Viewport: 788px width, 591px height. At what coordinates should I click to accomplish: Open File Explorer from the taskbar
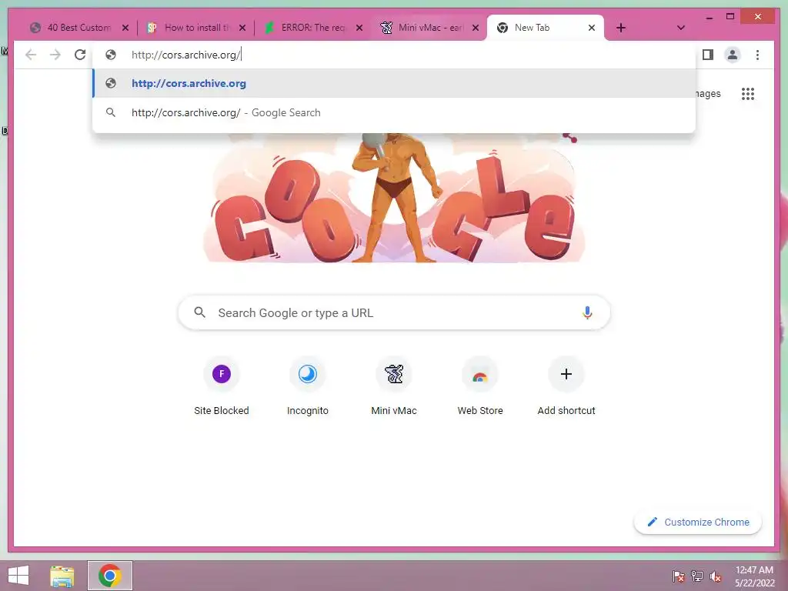(62, 576)
